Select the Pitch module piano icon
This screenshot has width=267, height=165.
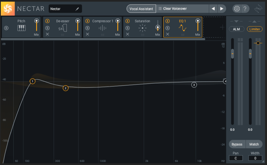pos(22,28)
